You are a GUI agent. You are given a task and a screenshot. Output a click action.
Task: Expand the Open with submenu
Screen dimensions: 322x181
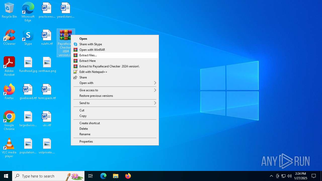[x=115, y=83]
